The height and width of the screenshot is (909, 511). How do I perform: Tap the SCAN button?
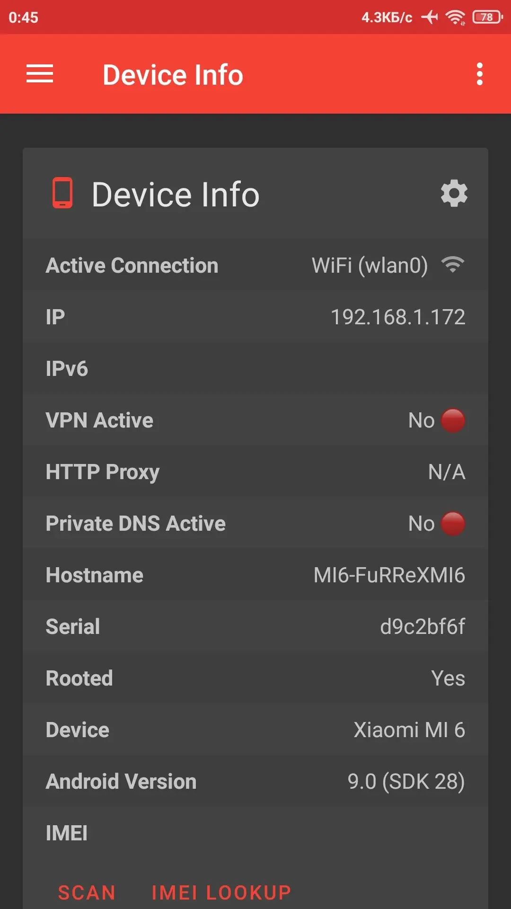(x=87, y=892)
